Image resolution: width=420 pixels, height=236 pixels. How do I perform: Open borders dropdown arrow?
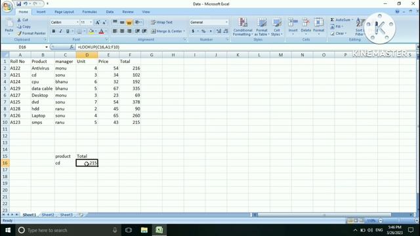coord(84,31)
